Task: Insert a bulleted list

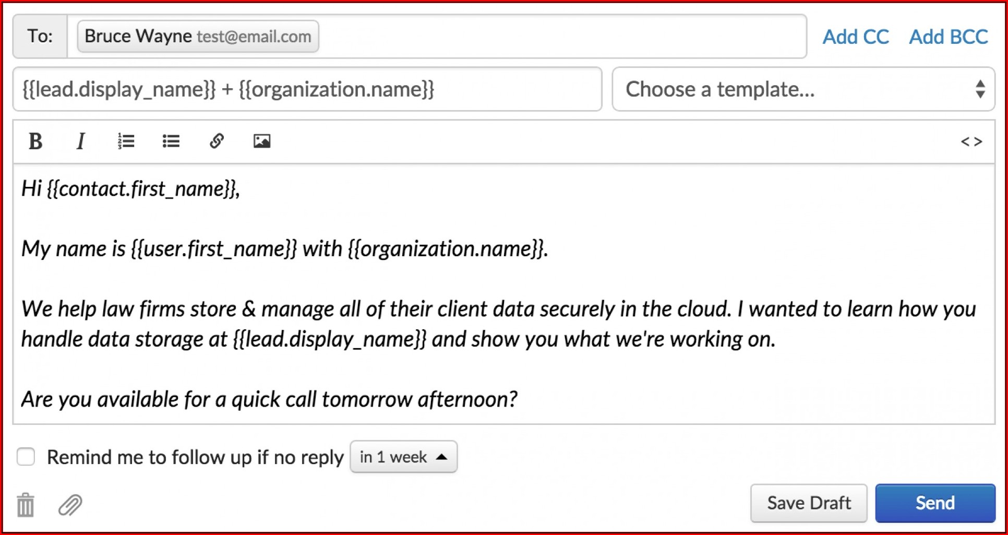Action: click(171, 141)
